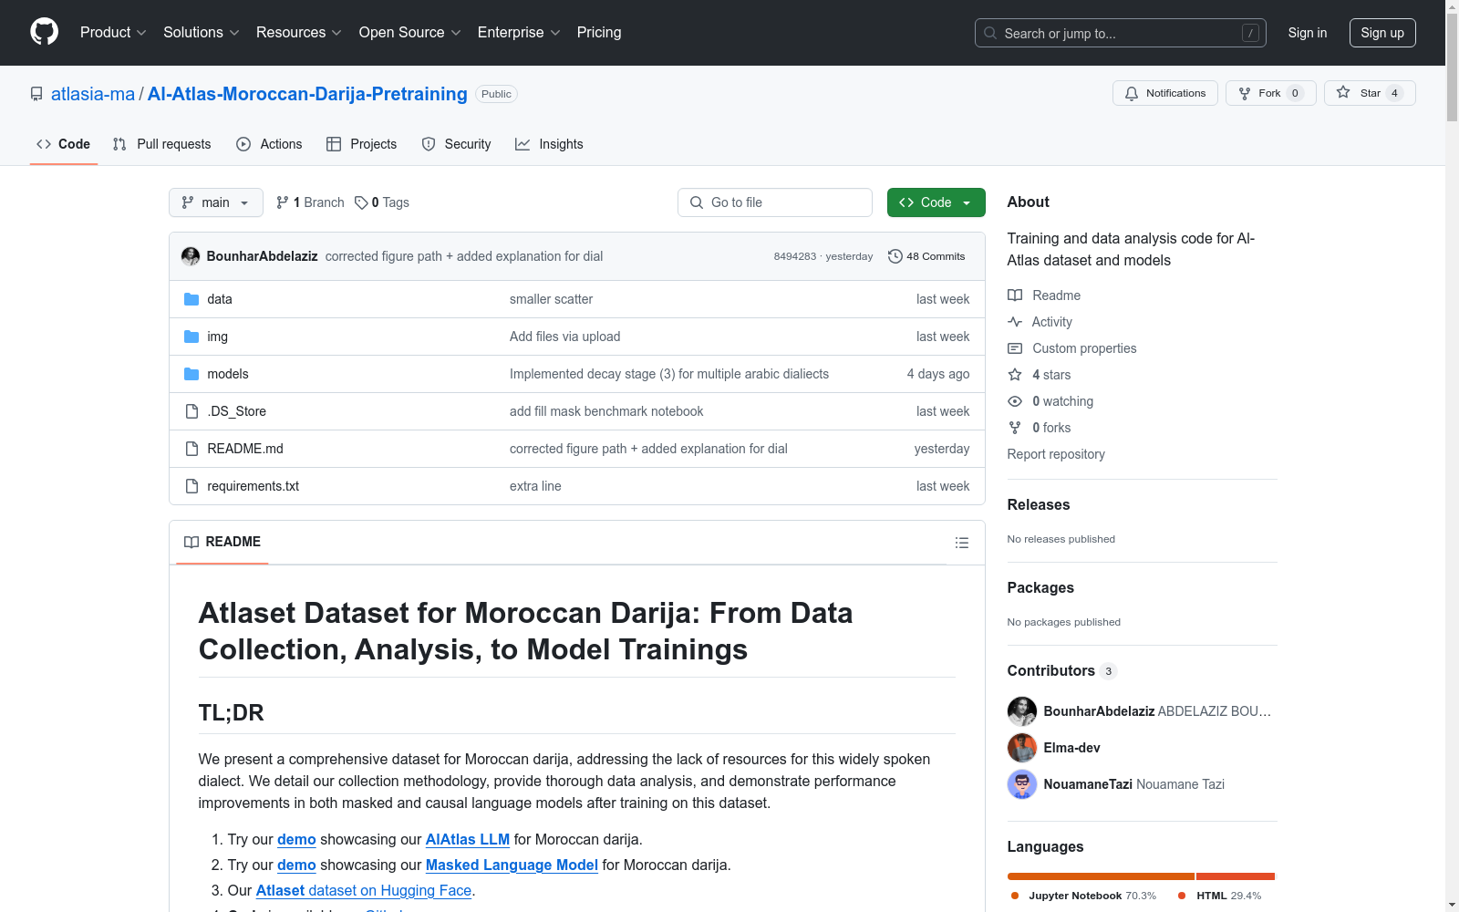Open the Report repository link
This screenshot has width=1459, height=912.
click(x=1056, y=454)
